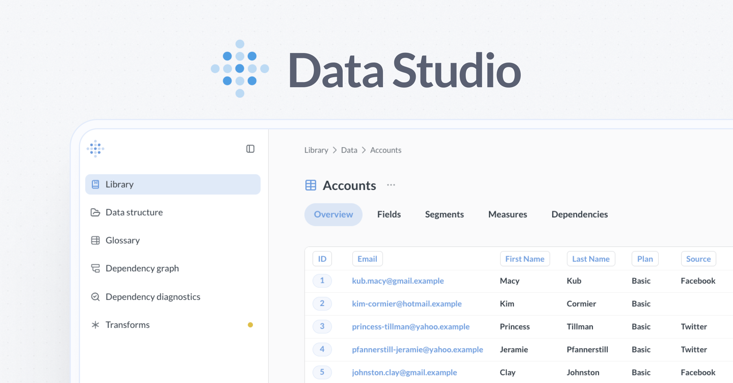Click the Dependency diagnostics icon
Viewport: 733px width, 383px height.
(x=95, y=297)
